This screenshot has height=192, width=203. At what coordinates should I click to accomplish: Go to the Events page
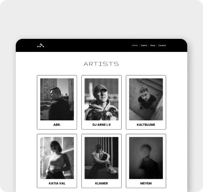click(144, 45)
